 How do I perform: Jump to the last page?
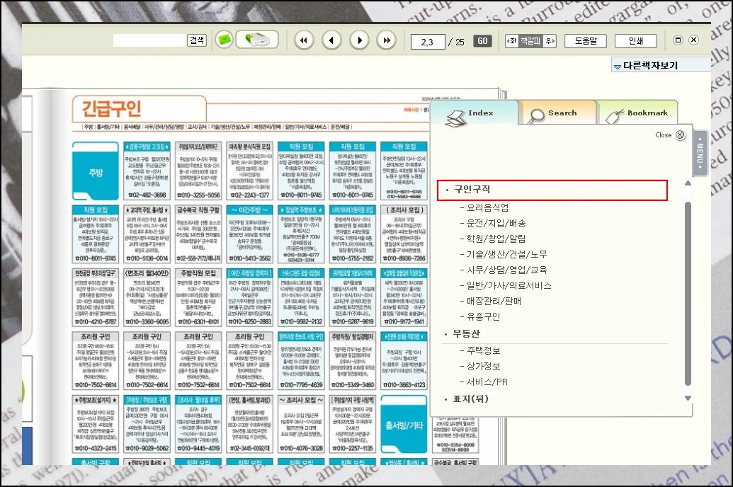(x=386, y=40)
